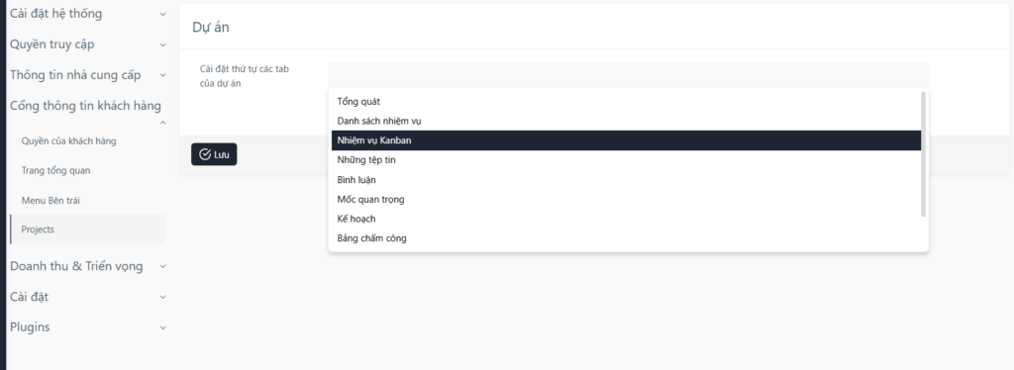The width and height of the screenshot is (1014, 370).
Task: Expand the Quyền truy cập section chevron
Action: pyautogui.click(x=163, y=45)
